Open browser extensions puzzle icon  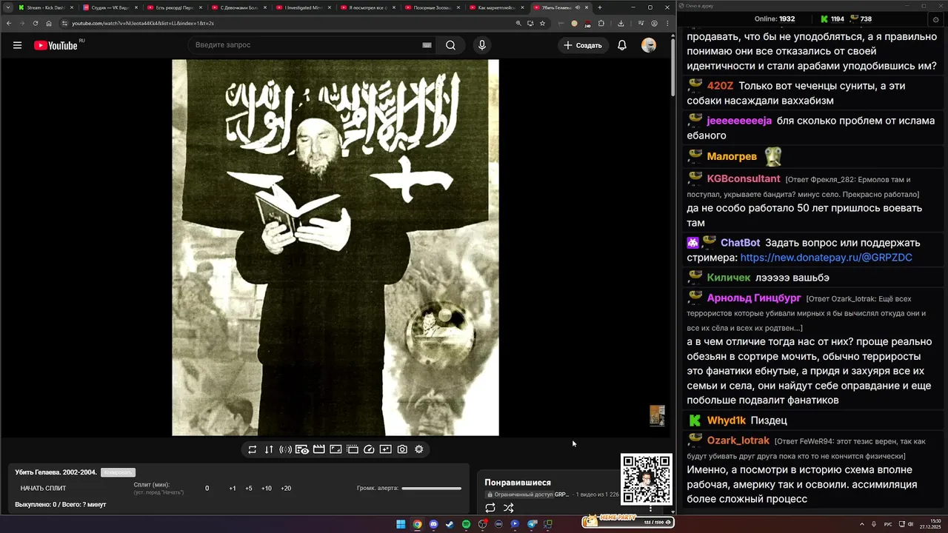(x=601, y=23)
